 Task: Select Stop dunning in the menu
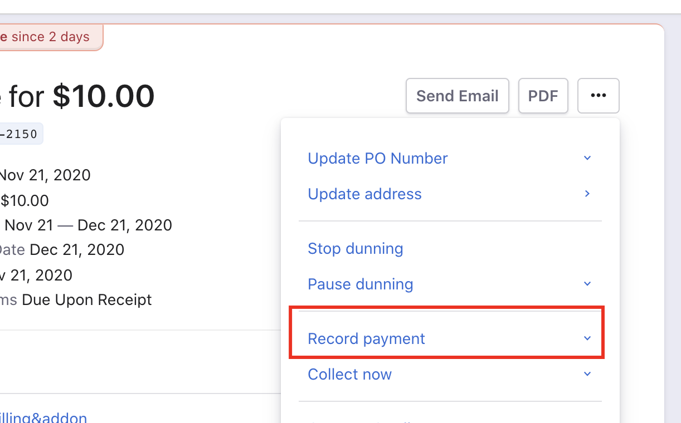tap(355, 249)
